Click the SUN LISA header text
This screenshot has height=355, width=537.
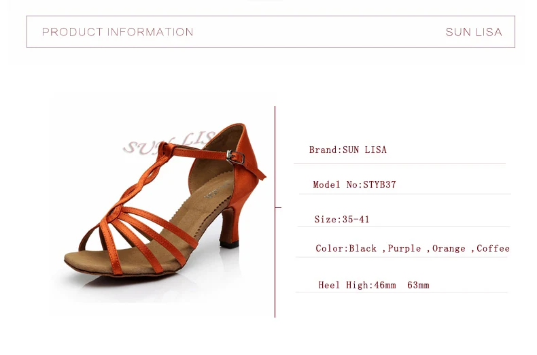pyautogui.click(x=474, y=32)
